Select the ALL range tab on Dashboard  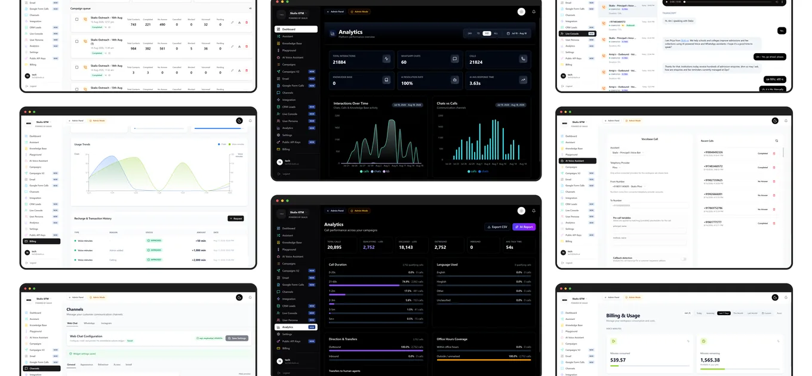pyautogui.click(x=496, y=33)
